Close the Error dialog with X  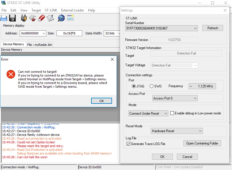tap(112, 59)
